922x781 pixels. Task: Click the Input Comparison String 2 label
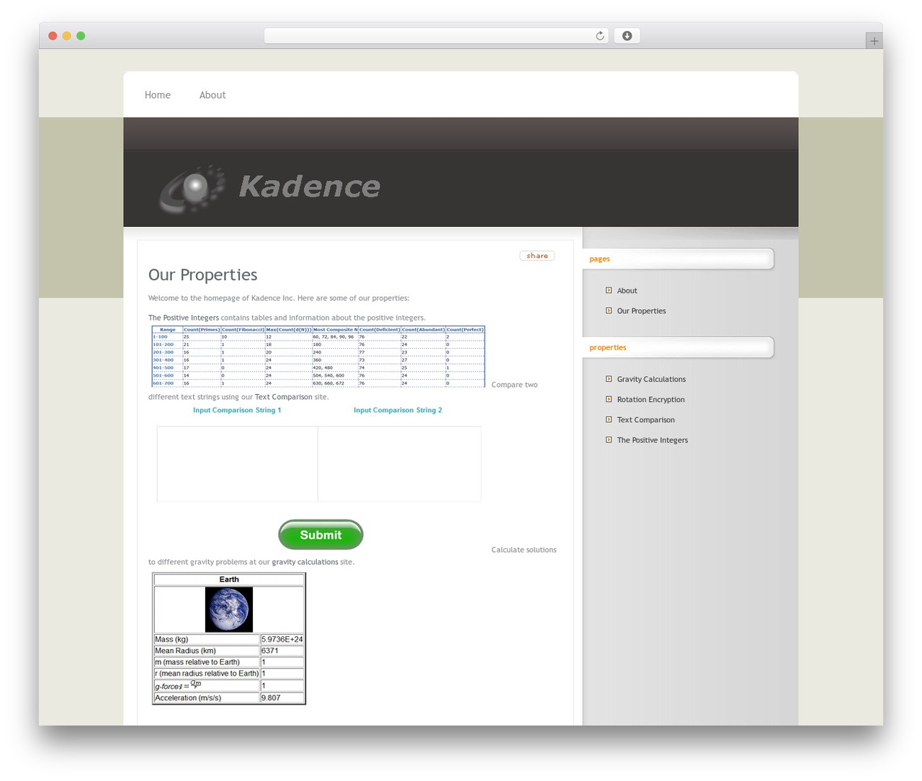point(398,411)
